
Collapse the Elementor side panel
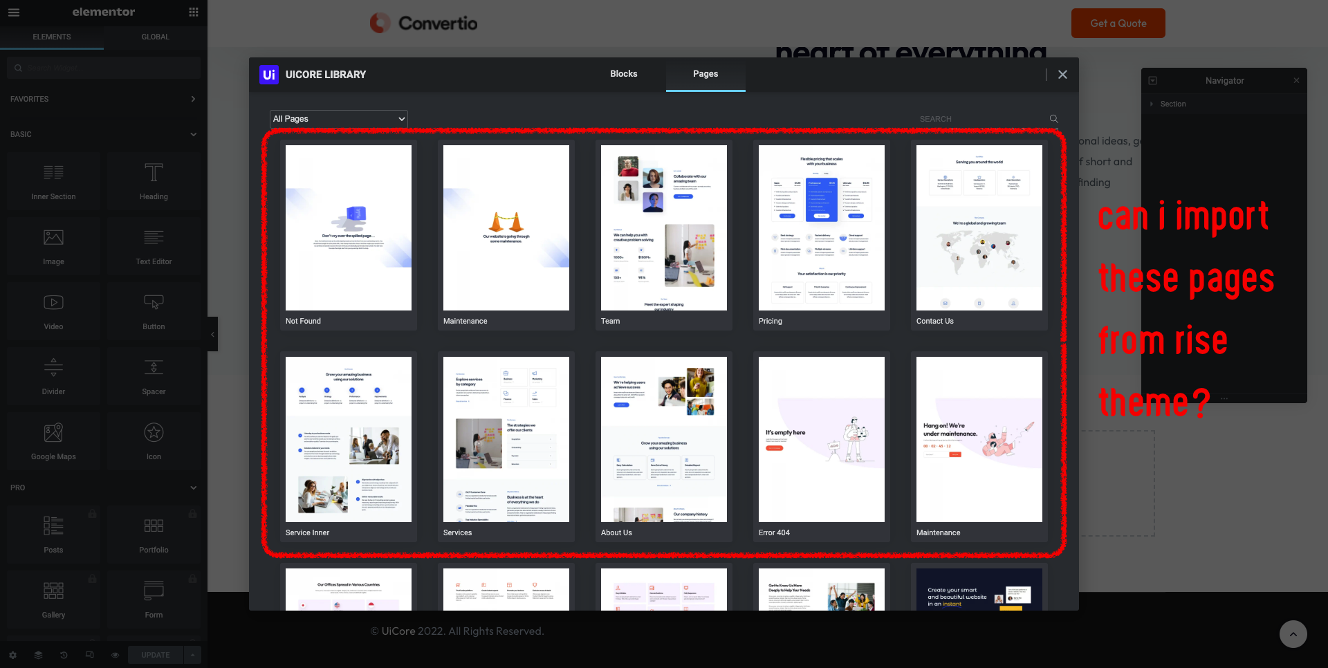pos(212,334)
